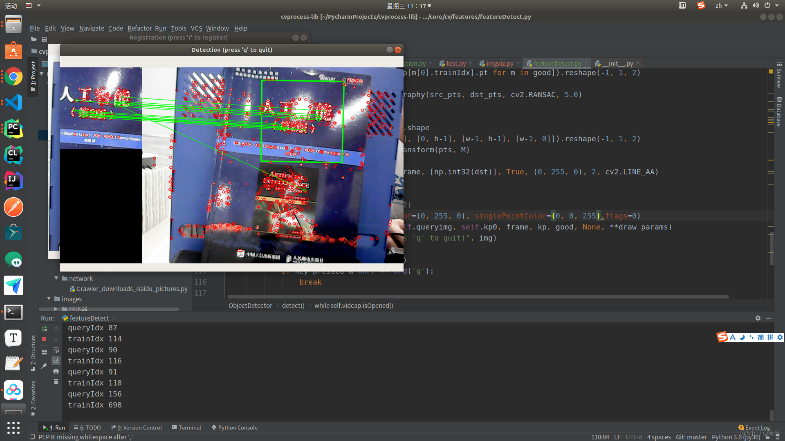The width and height of the screenshot is (785, 441).
Task: Expand the 呼吸器 folder in project tree
Action: pyautogui.click(x=56, y=309)
